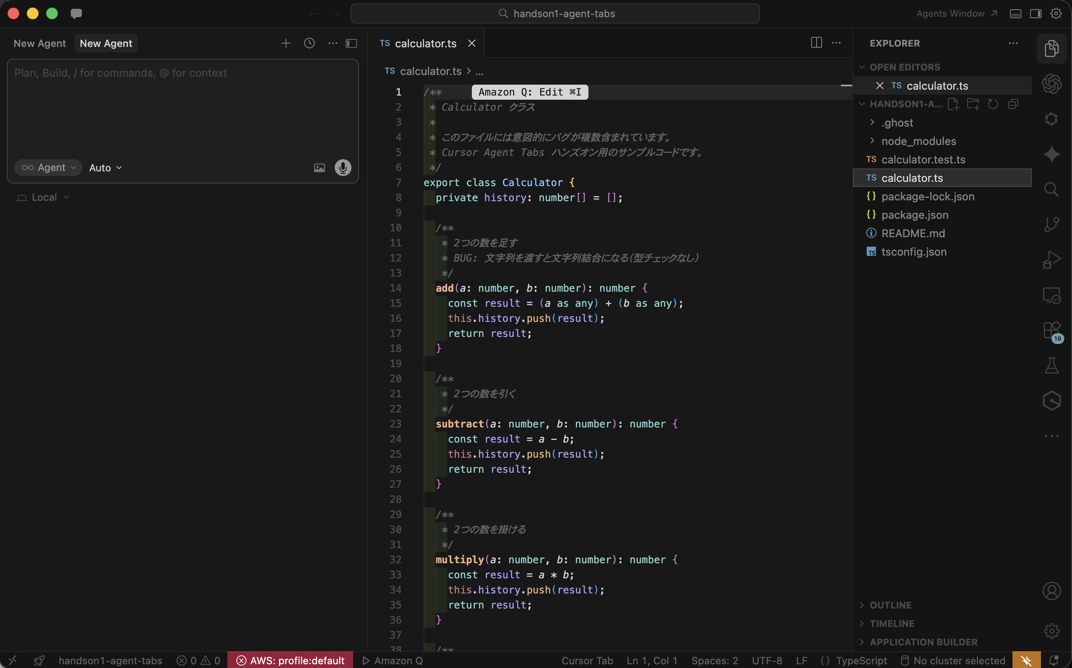This screenshot has height=668, width=1072.
Task: Click AWS: profile:default status item
Action: tap(290, 660)
